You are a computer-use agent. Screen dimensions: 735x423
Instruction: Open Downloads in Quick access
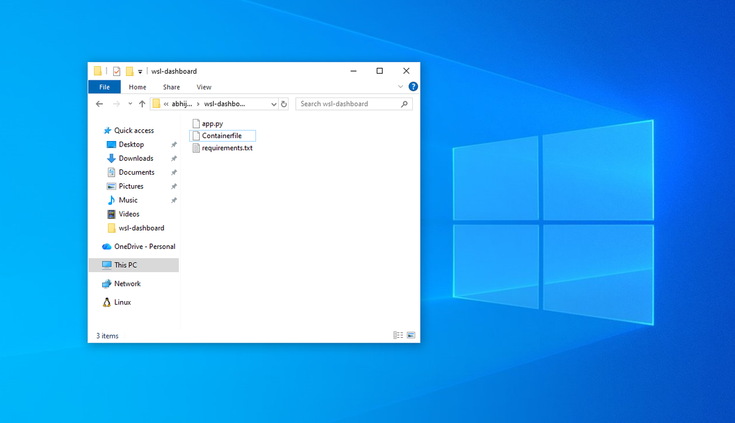tap(136, 158)
